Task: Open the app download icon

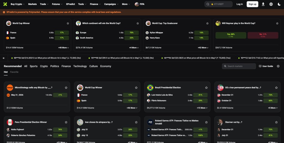Action: tap(263, 4)
